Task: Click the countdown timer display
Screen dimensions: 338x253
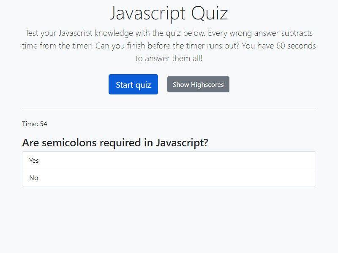Action: (35, 124)
